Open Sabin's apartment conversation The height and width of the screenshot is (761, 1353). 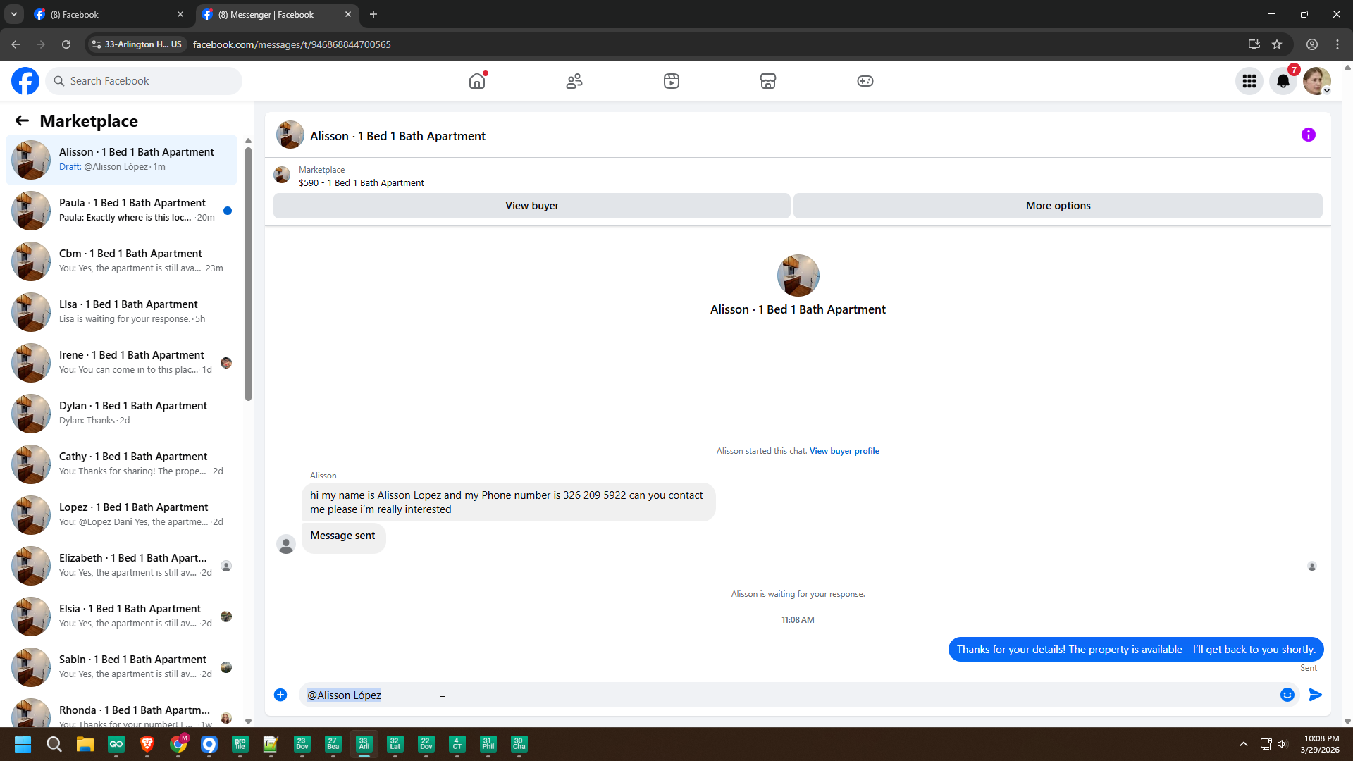point(122,667)
